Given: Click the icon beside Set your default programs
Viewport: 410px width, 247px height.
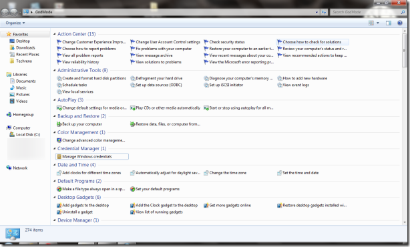Looking at the screenshot, I should (x=133, y=189).
